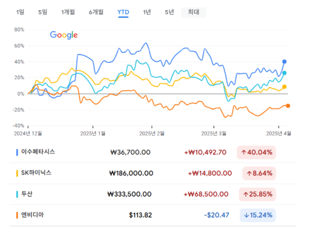Open the 두산 stock listing
The width and height of the screenshot is (311, 234).
153,194
